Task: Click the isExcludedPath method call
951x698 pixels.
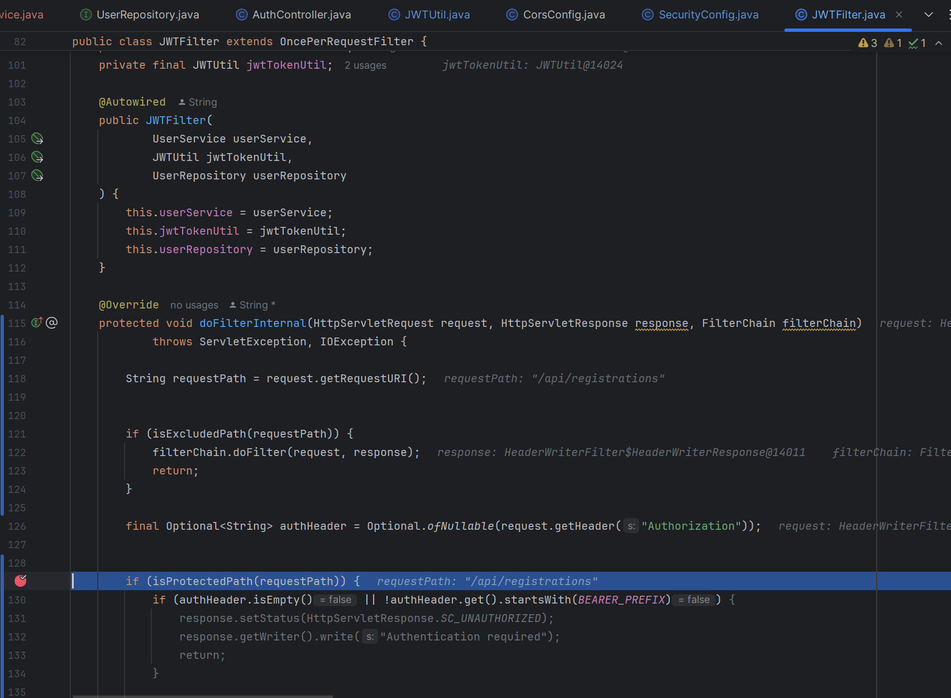Action: [x=199, y=434]
